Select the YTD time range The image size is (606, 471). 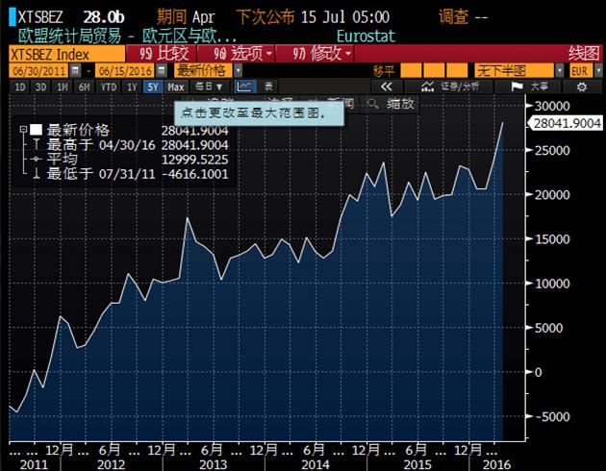[109, 87]
